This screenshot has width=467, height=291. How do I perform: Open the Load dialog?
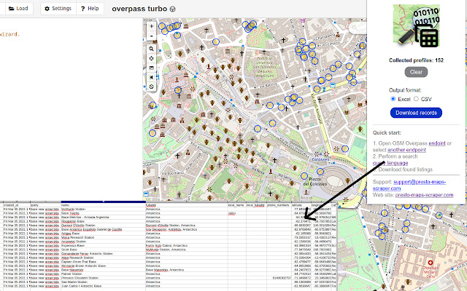coord(18,8)
